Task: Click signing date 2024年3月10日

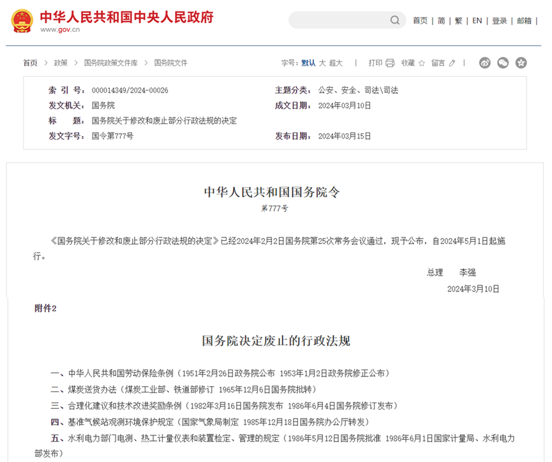Action: (x=473, y=289)
